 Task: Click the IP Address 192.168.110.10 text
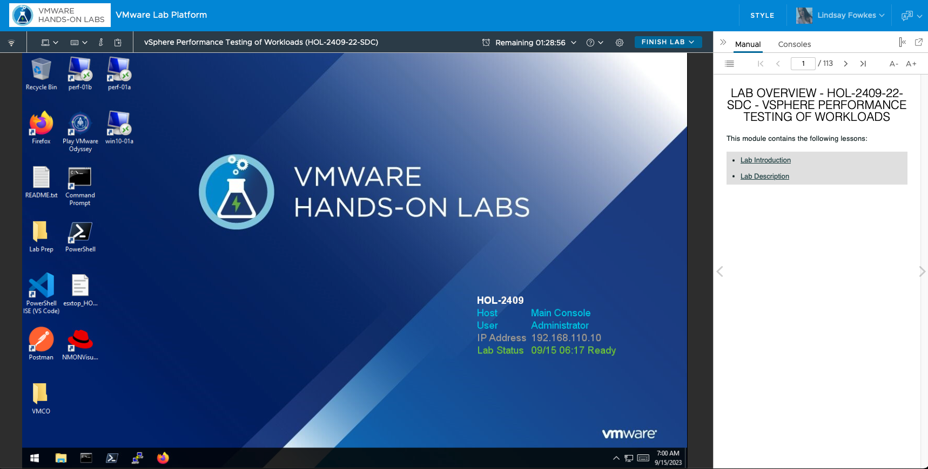[539, 338]
